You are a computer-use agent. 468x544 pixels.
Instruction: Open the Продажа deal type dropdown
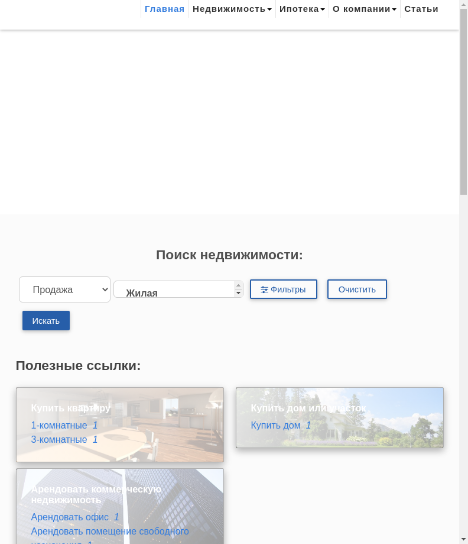64,289
